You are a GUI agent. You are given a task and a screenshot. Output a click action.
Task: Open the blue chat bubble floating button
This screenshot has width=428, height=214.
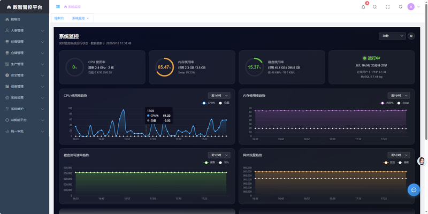tap(414, 190)
